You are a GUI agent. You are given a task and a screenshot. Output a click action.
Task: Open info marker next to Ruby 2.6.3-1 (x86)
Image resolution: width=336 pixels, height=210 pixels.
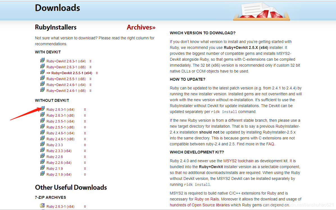pos(85,116)
